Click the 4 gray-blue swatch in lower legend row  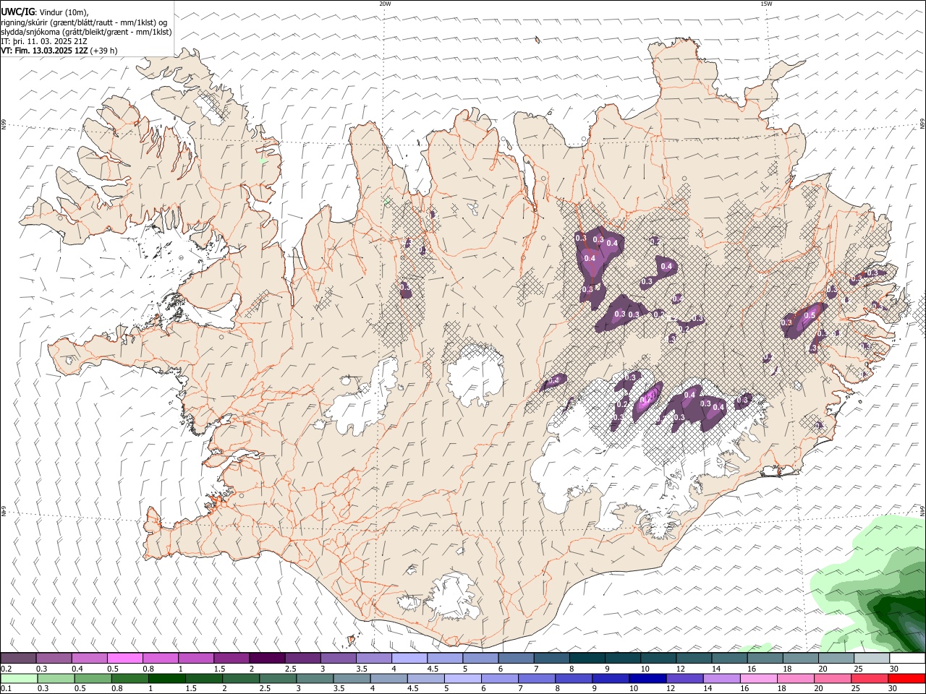[388, 678]
